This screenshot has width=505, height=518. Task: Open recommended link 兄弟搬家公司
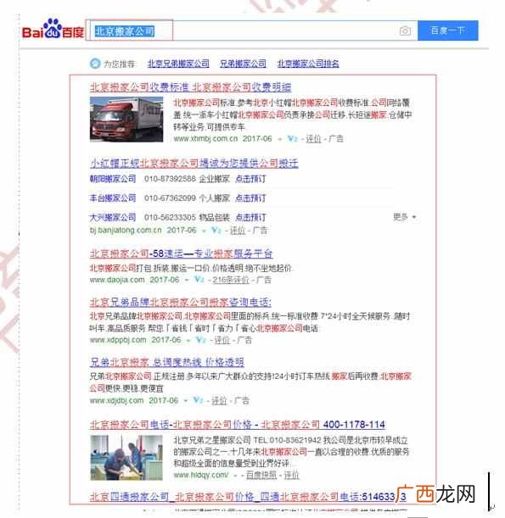pyautogui.click(x=243, y=64)
